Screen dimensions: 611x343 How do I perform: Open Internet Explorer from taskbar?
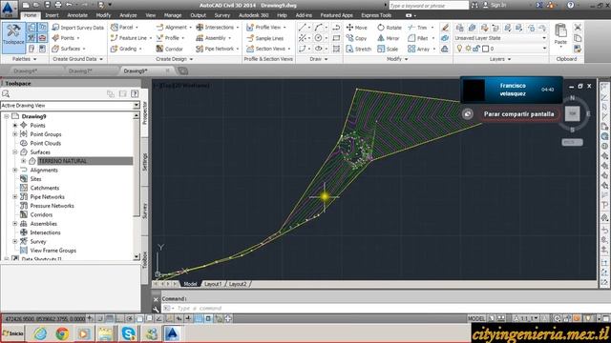click(x=40, y=333)
